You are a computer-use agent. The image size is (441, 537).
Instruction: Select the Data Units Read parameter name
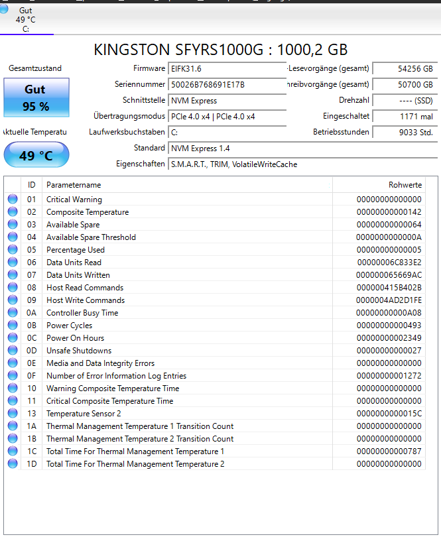point(74,263)
